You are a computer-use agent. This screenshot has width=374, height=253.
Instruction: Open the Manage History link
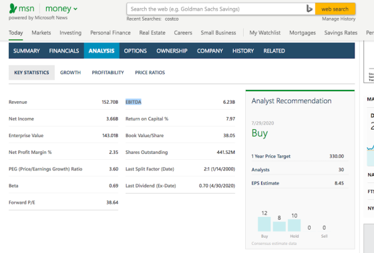tap(339, 19)
